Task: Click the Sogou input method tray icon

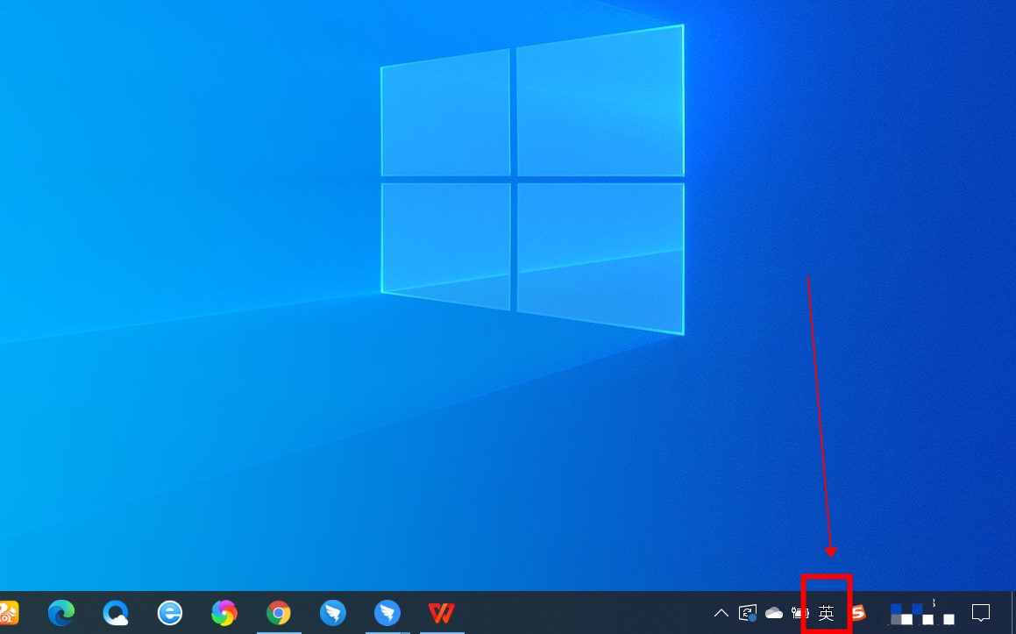Action: [x=858, y=612]
